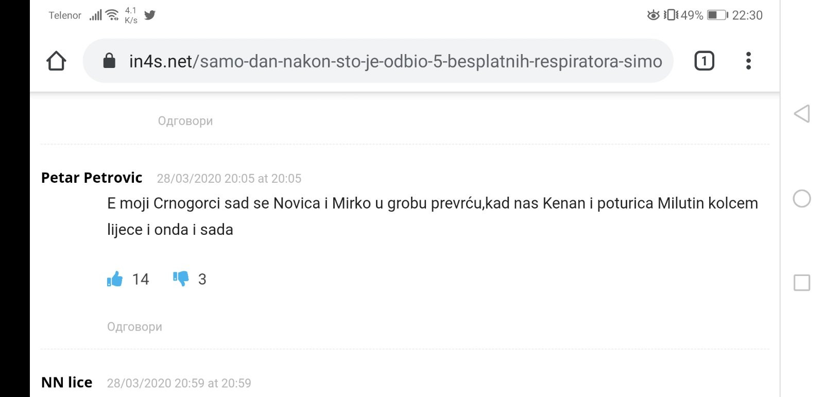Click the topmost Одговори reply link
This screenshot has width=824, height=397.
point(185,121)
